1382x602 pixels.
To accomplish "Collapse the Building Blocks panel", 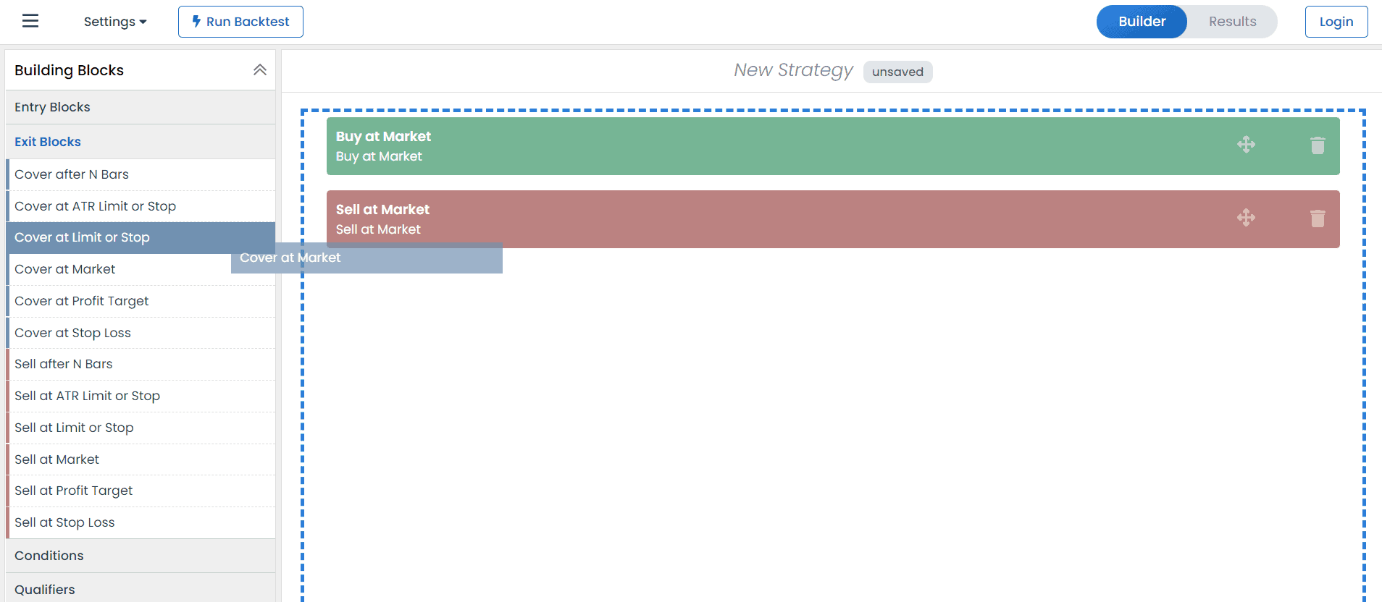I will [x=260, y=70].
